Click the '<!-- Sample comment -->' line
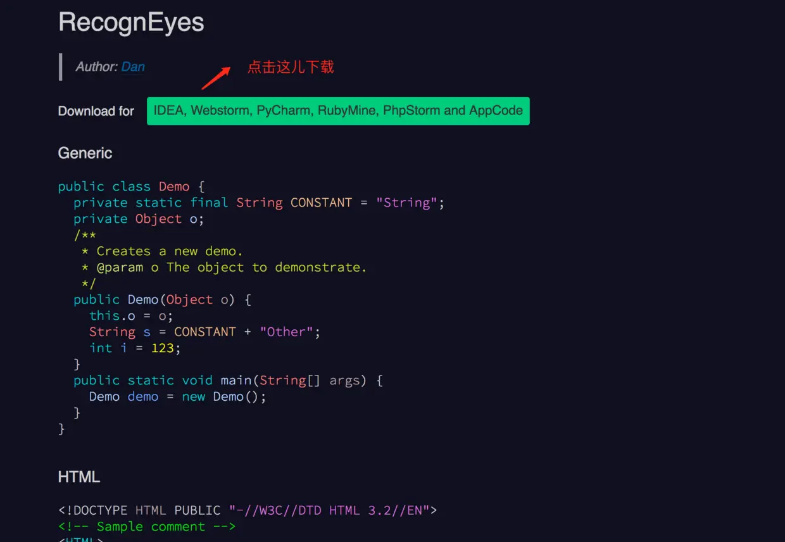Image resolution: width=785 pixels, height=542 pixels. click(x=147, y=526)
